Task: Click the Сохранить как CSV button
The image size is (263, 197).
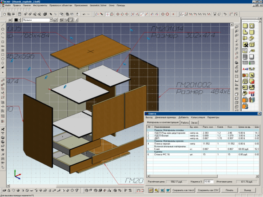Action: tap(208, 190)
